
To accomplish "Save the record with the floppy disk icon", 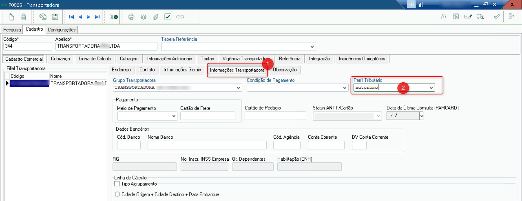I will pos(55,17).
